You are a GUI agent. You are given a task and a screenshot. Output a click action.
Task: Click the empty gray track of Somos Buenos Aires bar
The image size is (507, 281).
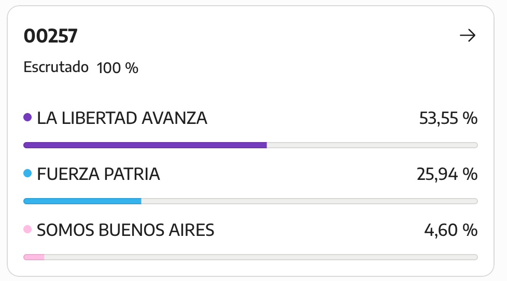261,257
